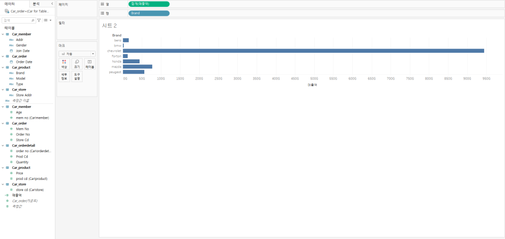Screen dimensions: 505x239
Task: Switch to the 분석 tab
Action: [x=37, y=4]
